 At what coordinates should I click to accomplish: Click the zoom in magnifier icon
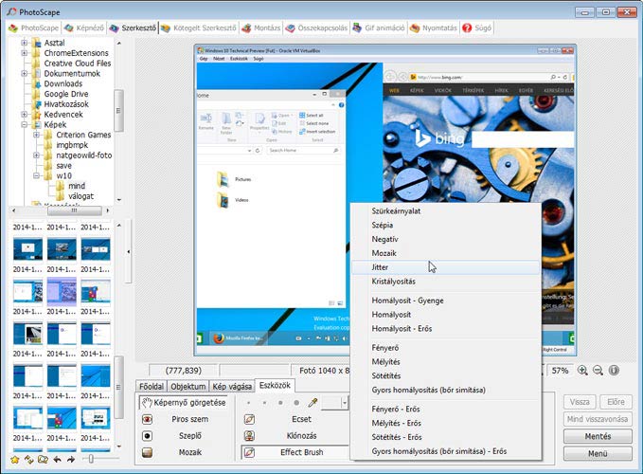pyautogui.click(x=582, y=370)
